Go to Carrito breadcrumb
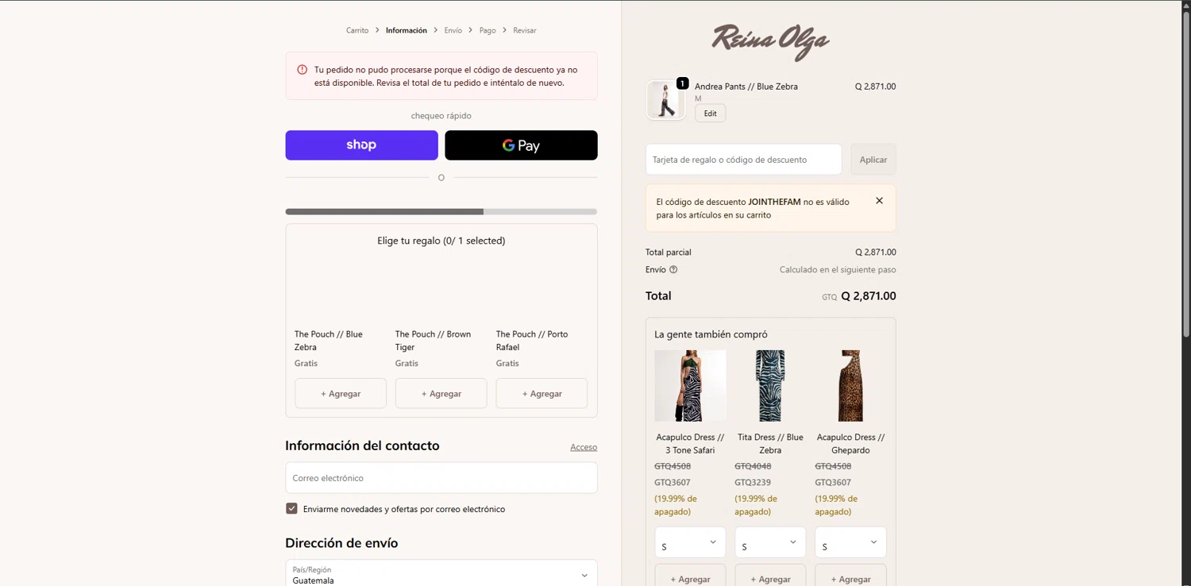Viewport: 1191px width, 586px height. click(357, 30)
